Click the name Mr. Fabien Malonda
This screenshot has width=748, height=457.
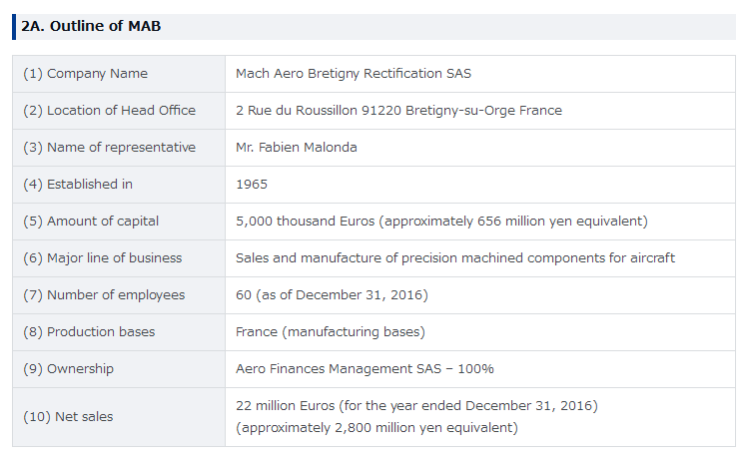296,147
